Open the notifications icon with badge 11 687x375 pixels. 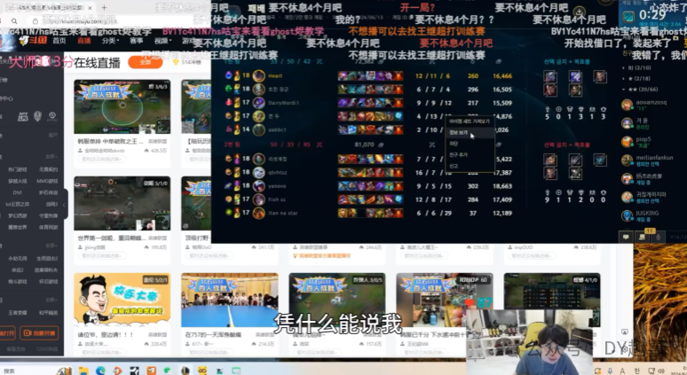coord(643,237)
